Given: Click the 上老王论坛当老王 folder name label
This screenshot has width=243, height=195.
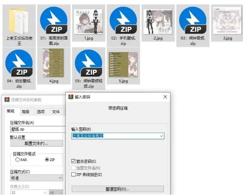Looking at the screenshot, I should tap(19, 41).
